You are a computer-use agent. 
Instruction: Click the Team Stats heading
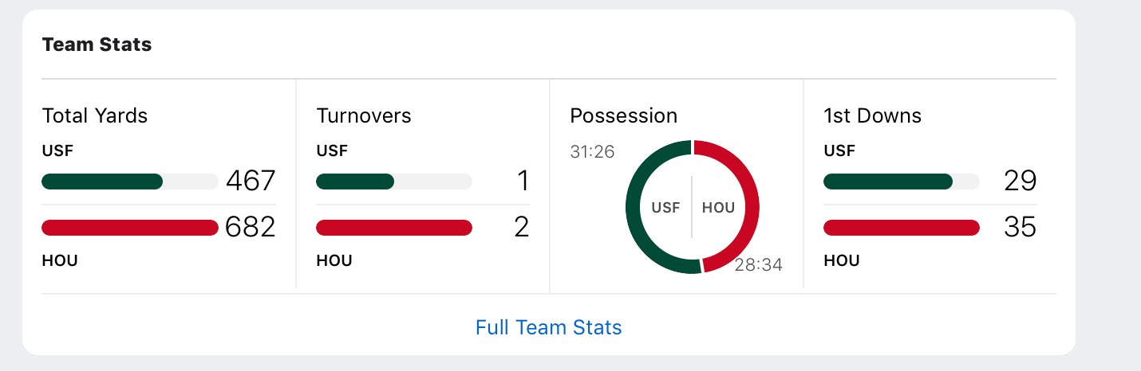[97, 45]
